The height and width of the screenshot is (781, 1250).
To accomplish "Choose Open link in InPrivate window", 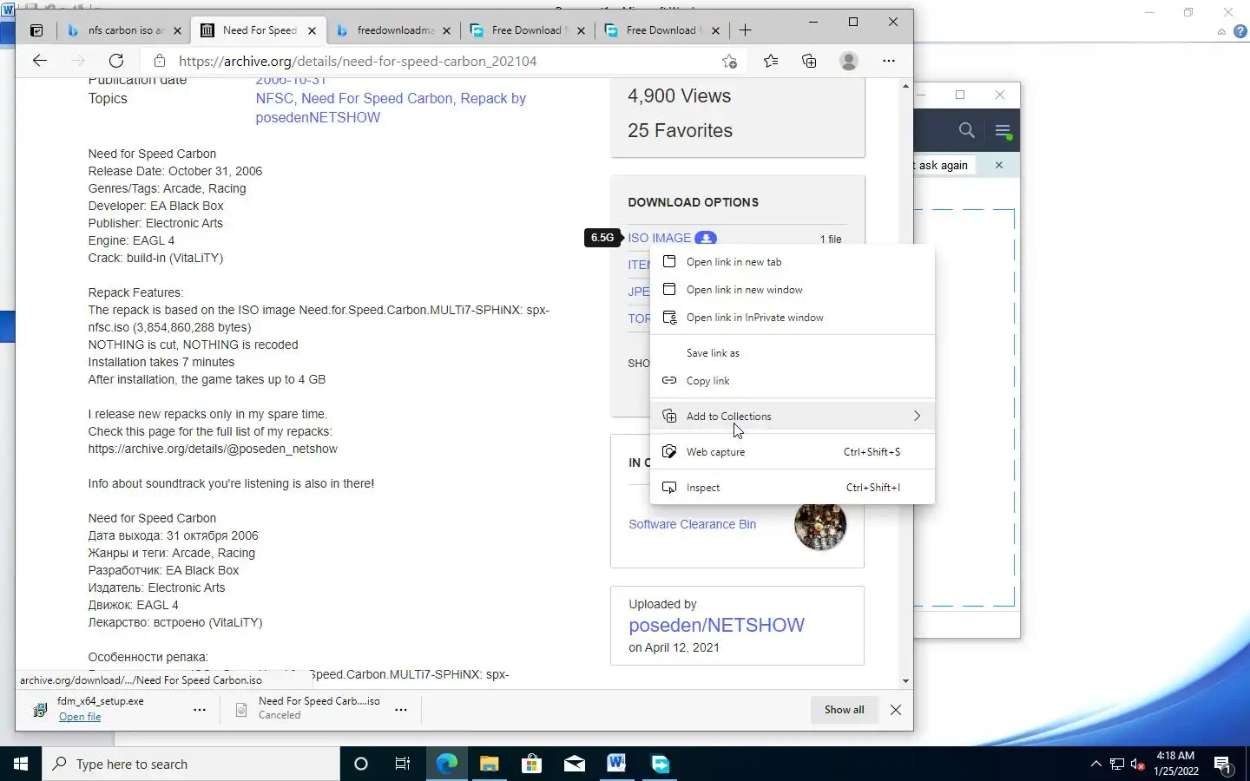I will coord(793,318).
